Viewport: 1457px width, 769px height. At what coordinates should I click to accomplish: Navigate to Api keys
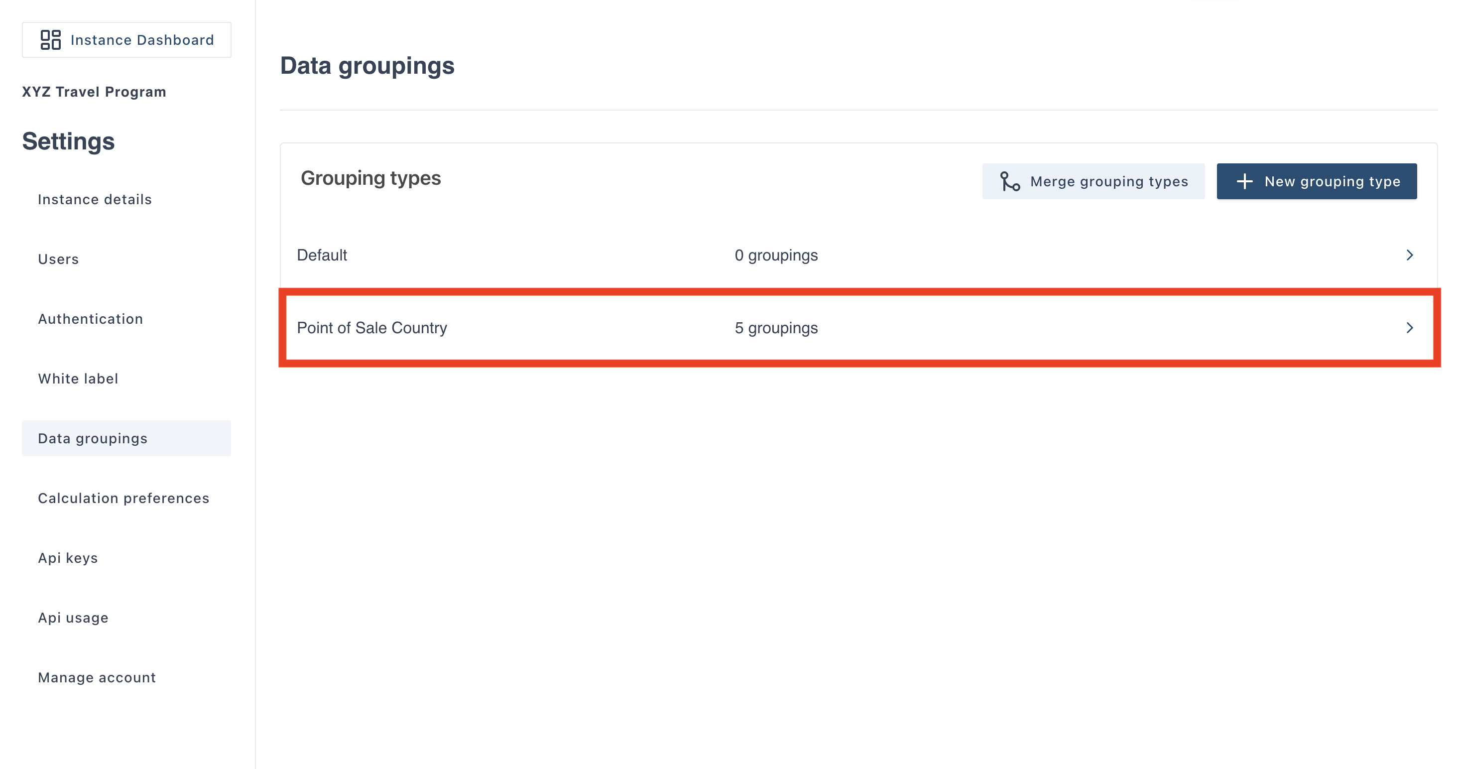point(68,558)
